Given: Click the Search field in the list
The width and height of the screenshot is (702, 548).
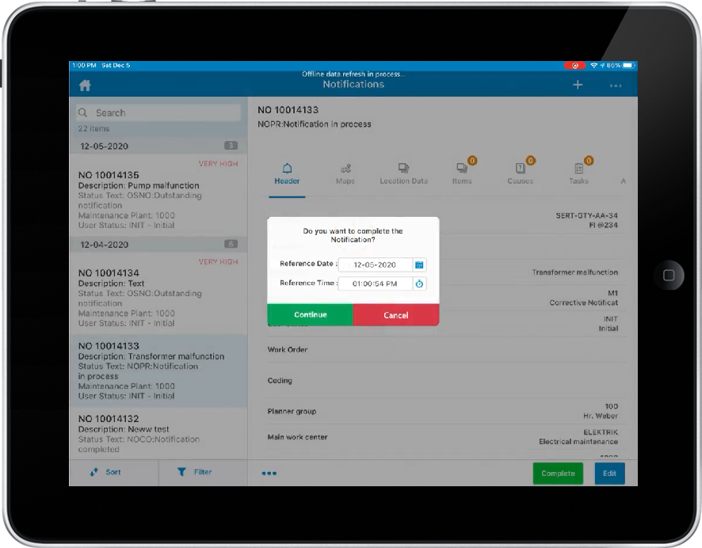Looking at the screenshot, I should coord(158,113).
